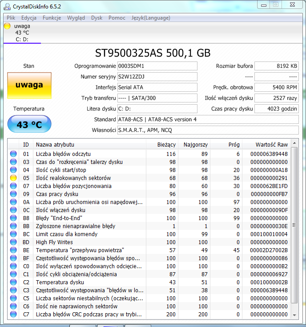
Task: Click scrollbar up arrow in attribute list
Action: pos(294,143)
